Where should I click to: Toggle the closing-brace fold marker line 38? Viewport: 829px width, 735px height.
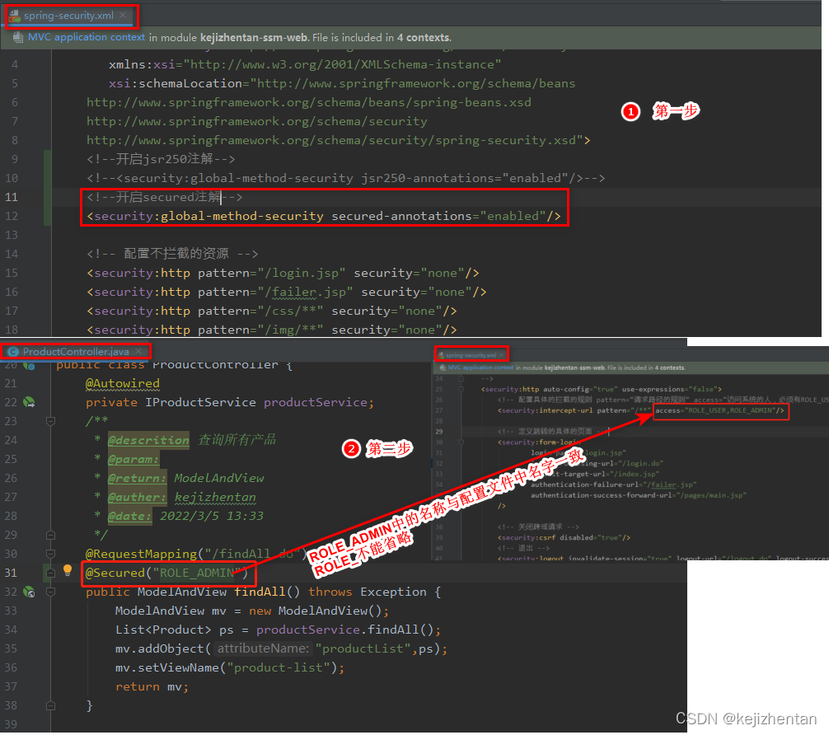coord(51,706)
